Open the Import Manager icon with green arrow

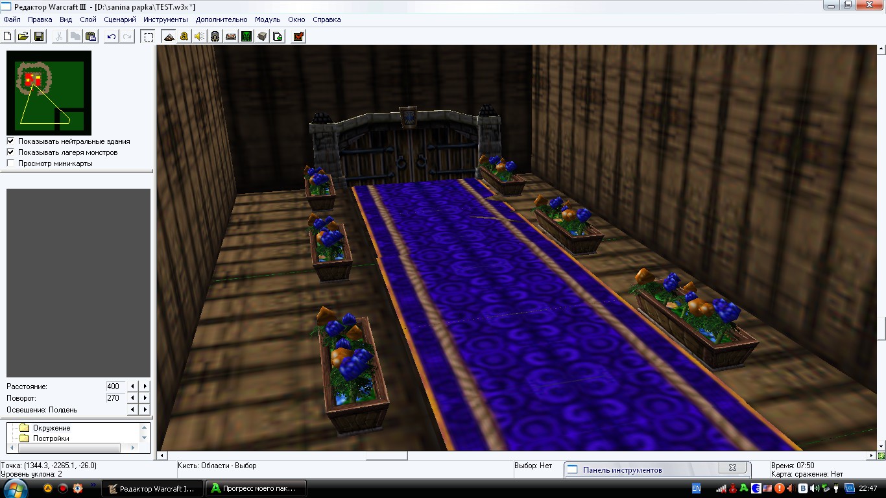coord(278,37)
